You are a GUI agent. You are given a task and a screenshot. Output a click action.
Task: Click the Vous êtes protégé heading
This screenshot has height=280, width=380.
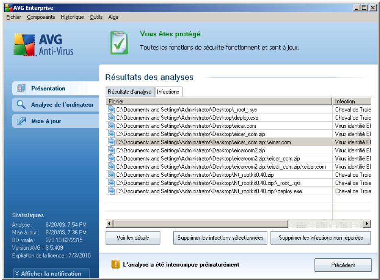point(171,34)
